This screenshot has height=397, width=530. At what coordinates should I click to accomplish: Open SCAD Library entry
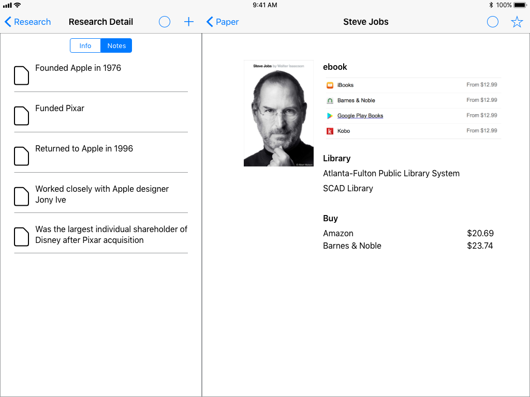click(348, 188)
